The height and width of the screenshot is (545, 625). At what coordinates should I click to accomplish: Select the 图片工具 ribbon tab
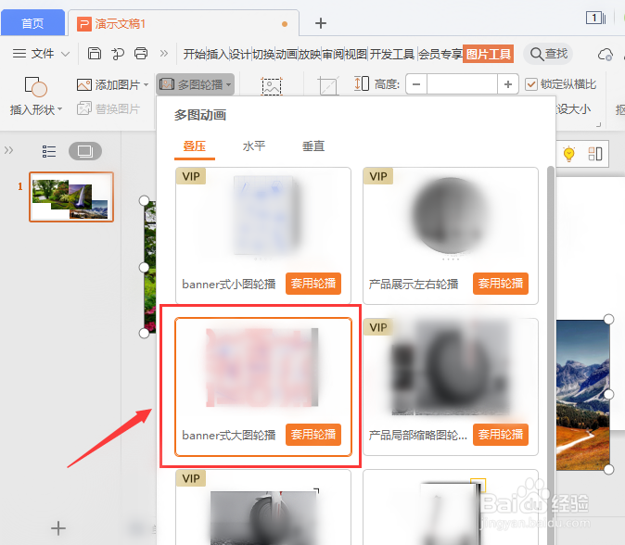(x=489, y=54)
